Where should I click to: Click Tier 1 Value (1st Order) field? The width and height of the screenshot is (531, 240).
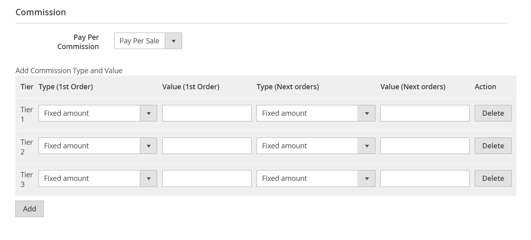[207, 113]
